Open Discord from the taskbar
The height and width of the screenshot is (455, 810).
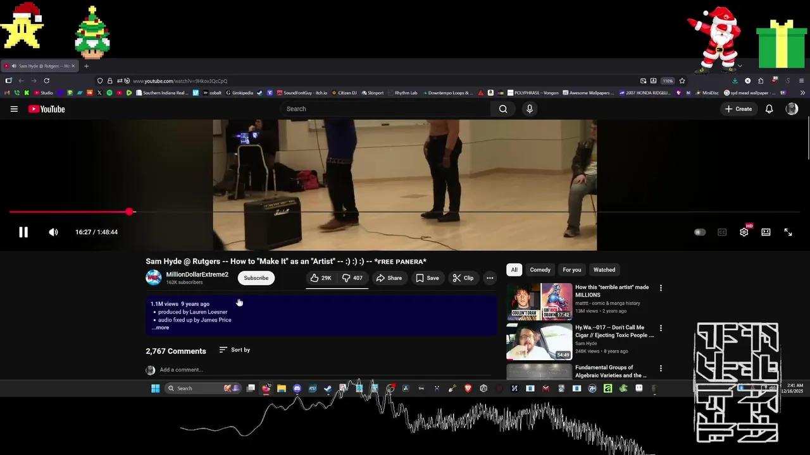[297, 389]
